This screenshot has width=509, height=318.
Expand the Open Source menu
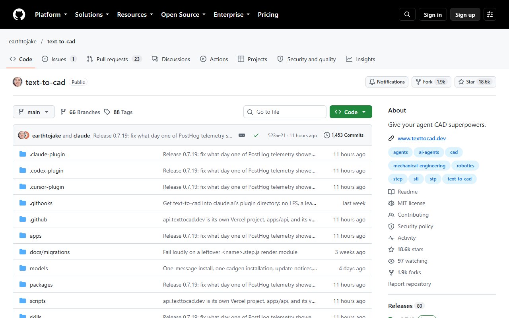[x=183, y=14]
